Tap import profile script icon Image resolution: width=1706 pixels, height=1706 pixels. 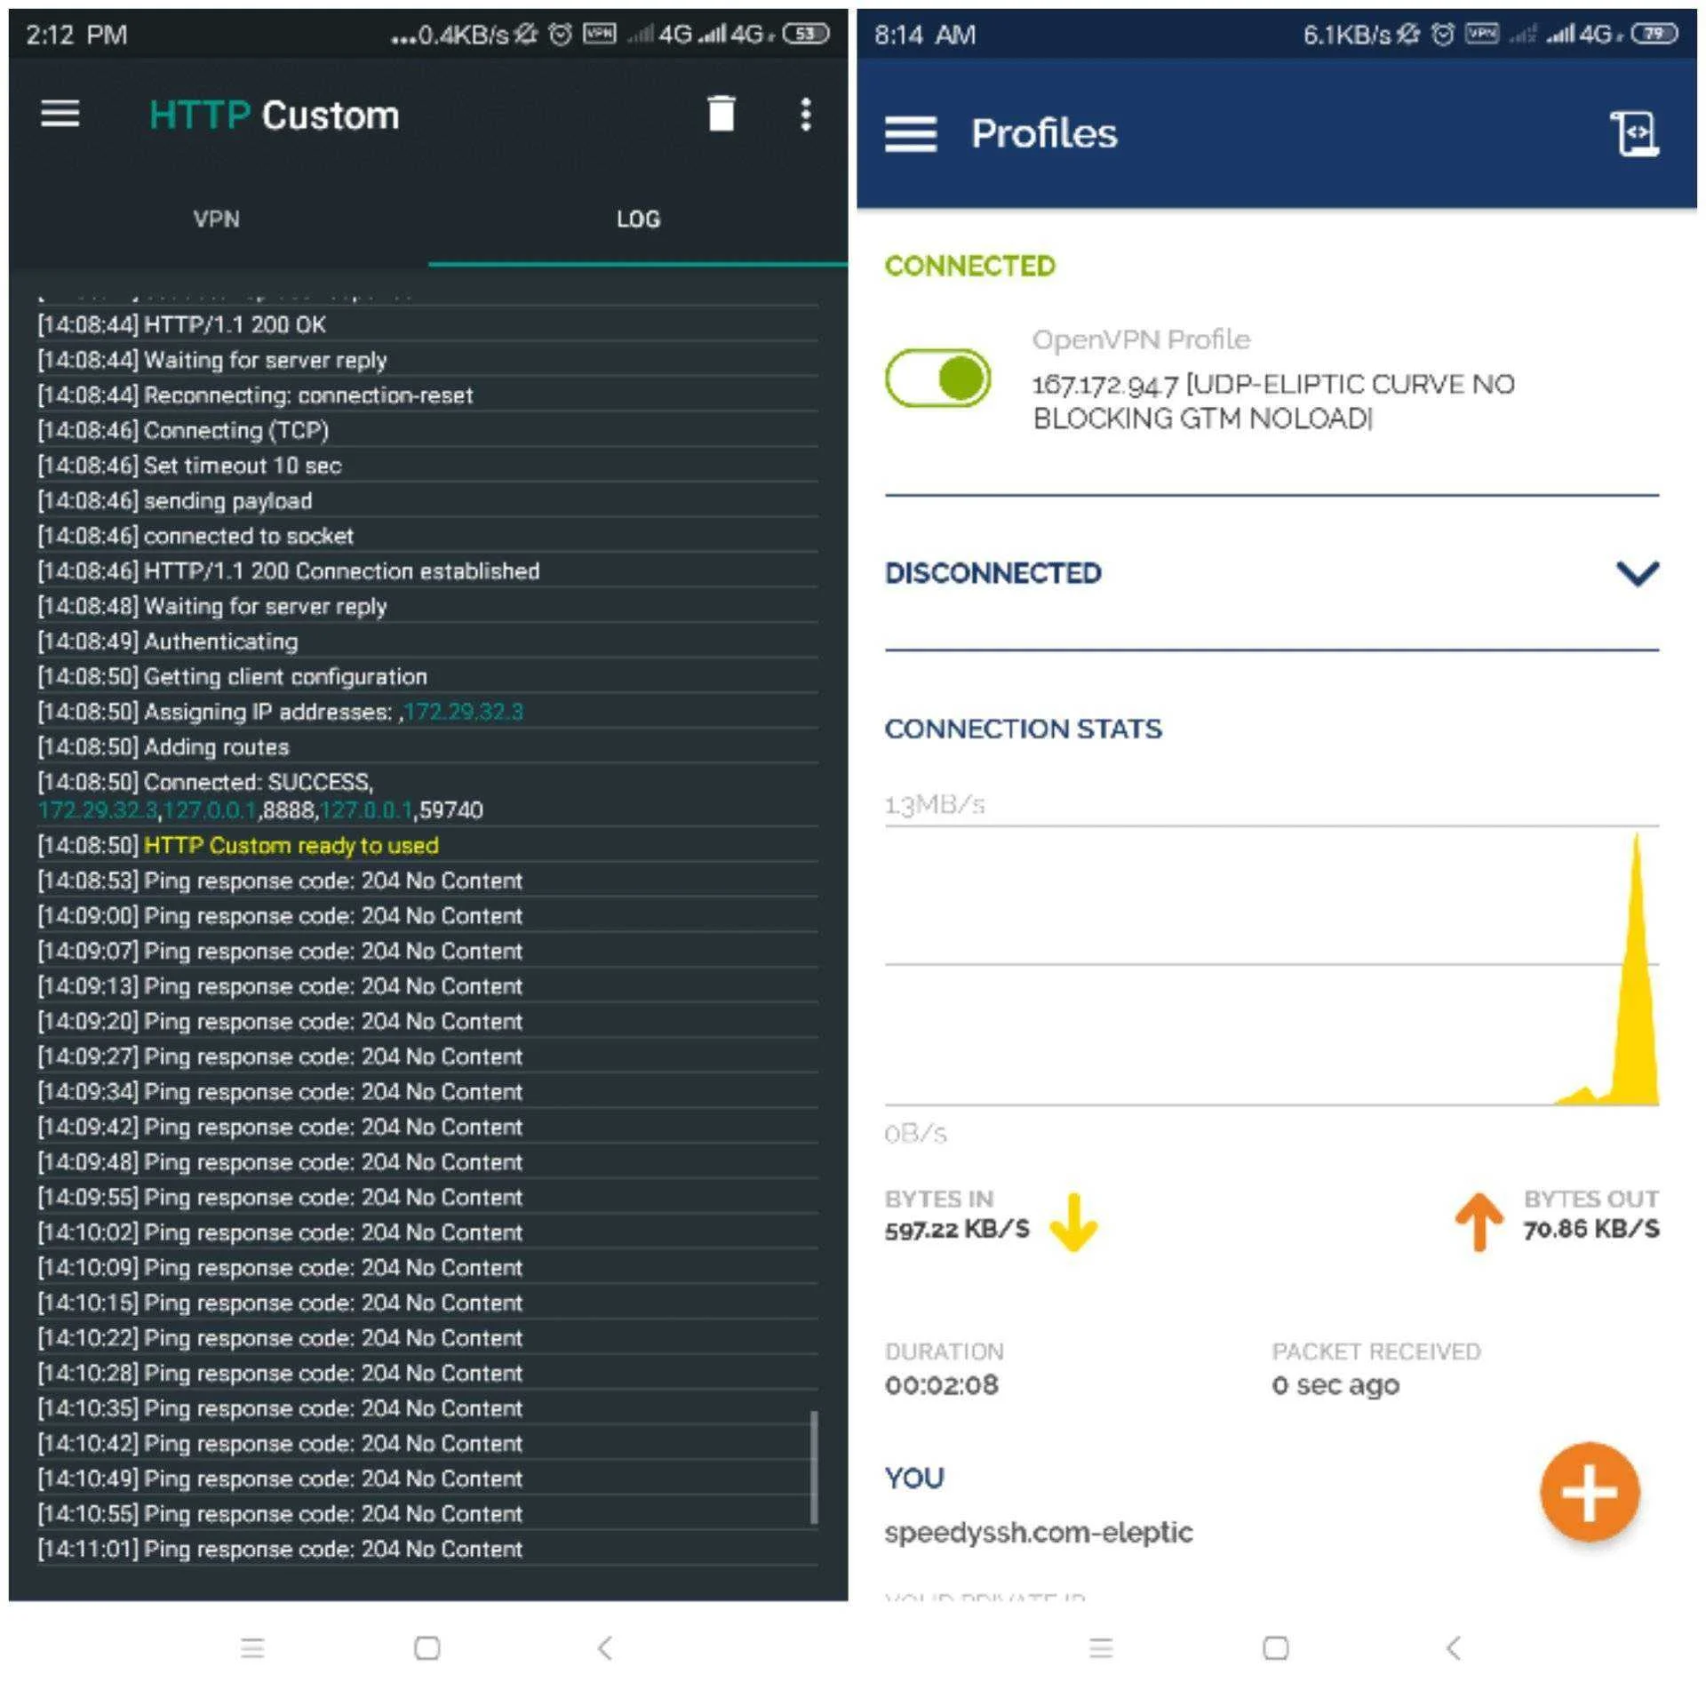point(1635,133)
